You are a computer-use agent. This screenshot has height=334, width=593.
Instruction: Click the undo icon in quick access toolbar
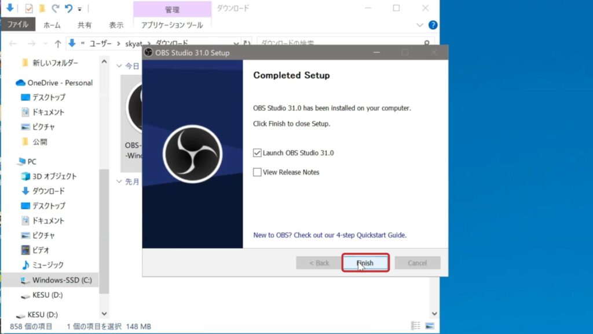click(68, 9)
